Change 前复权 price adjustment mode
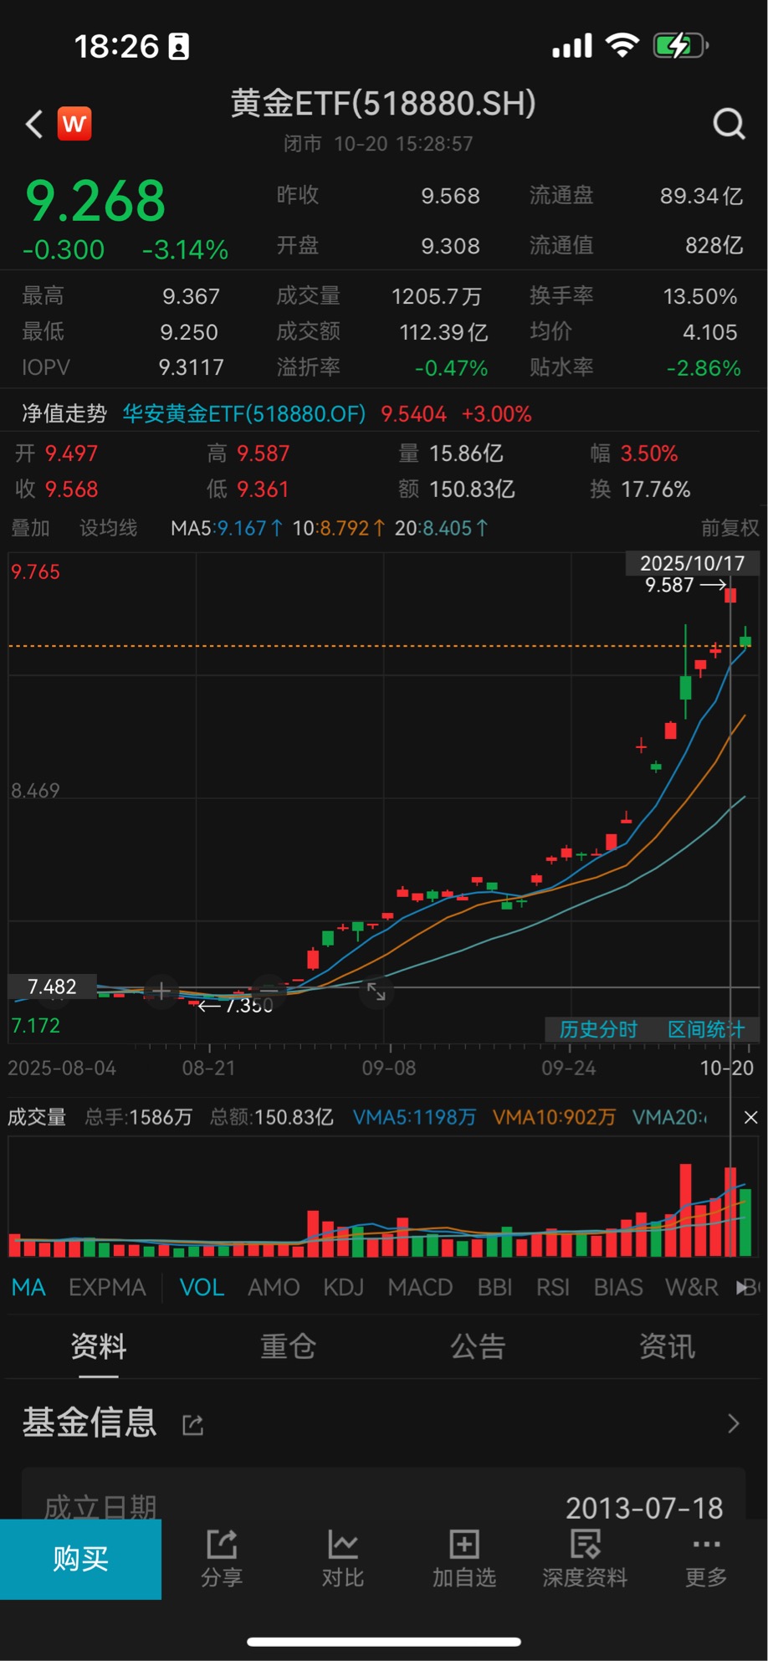The height and width of the screenshot is (1661, 768). click(730, 528)
